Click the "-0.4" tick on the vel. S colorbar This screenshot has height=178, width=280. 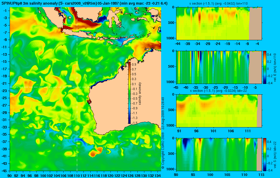pos(270,170)
